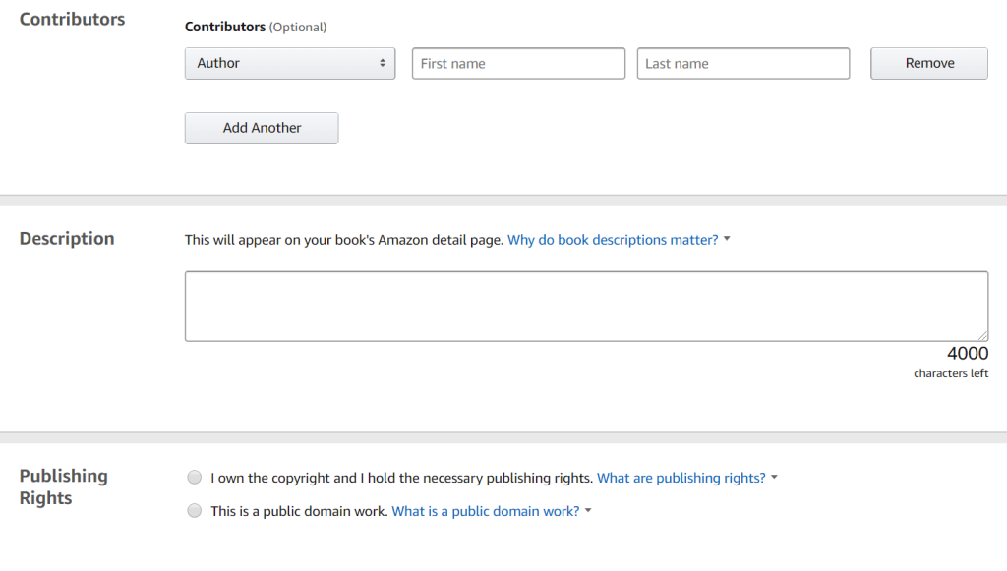
Task: Click the Publishing Rights section heading
Action: [x=64, y=486]
